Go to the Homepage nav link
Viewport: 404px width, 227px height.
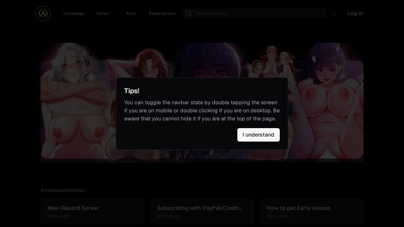[x=74, y=13]
